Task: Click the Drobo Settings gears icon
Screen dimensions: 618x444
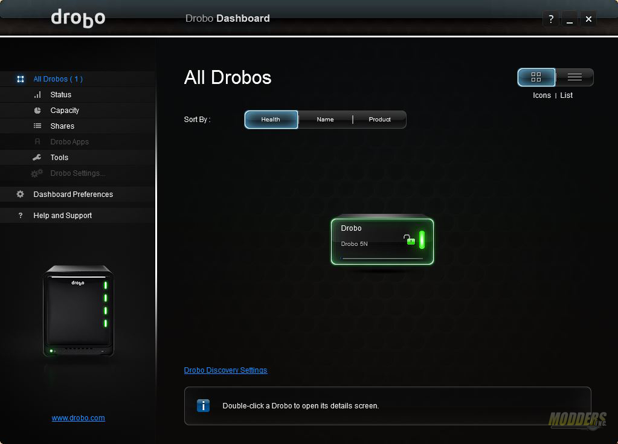Action: click(37, 173)
